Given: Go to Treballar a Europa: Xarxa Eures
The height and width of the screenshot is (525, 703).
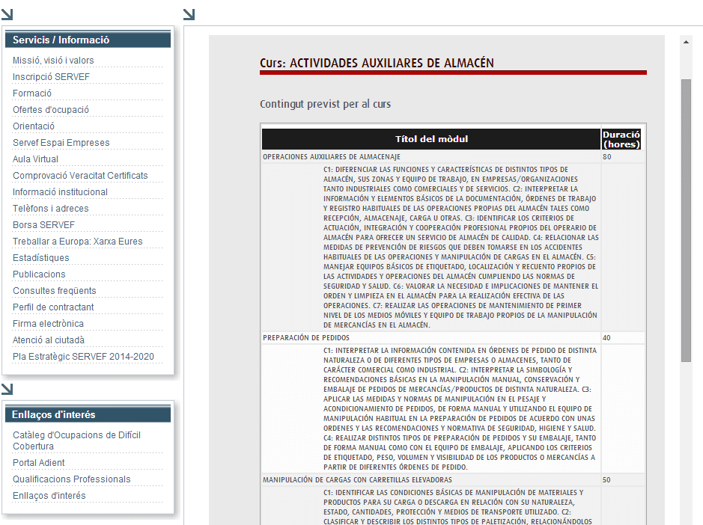Looking at the screenshot, I should 77,242.
